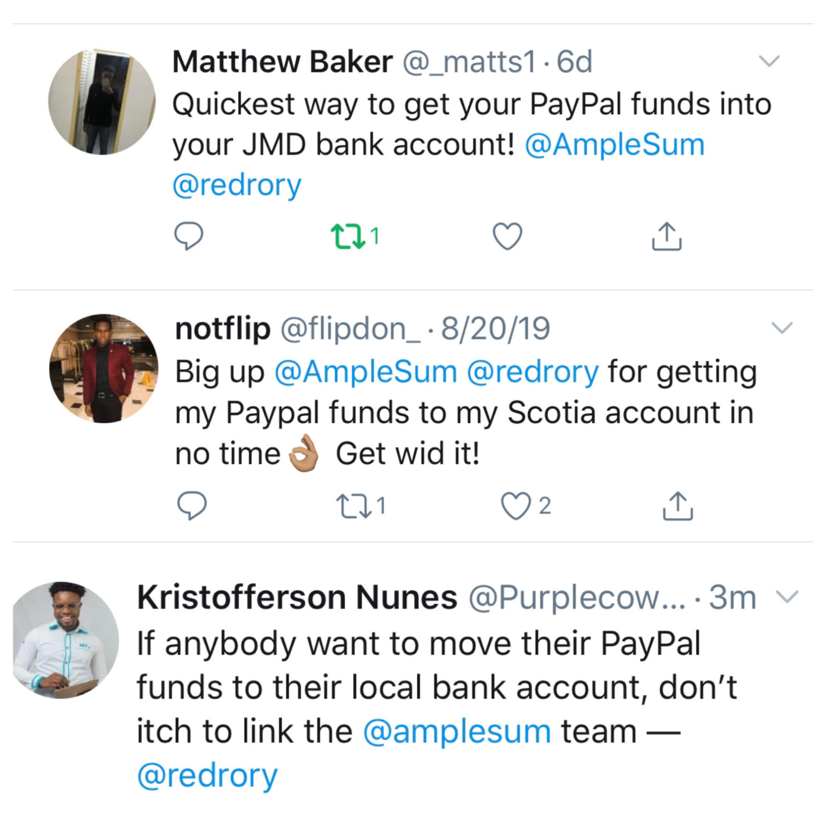Share Matthew Baker's tweet
This screenshot has width=827, height=827.
point(666,236)
